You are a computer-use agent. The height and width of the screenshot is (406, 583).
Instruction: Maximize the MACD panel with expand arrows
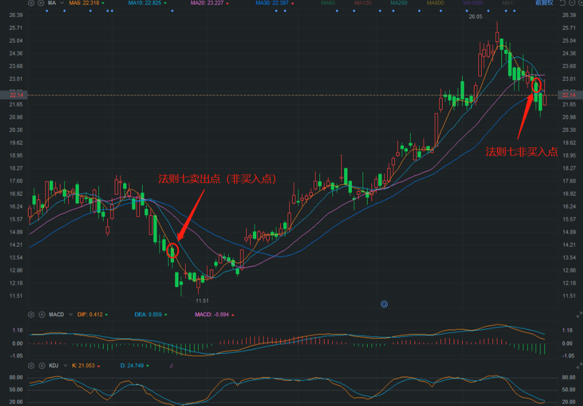(579, 315)
